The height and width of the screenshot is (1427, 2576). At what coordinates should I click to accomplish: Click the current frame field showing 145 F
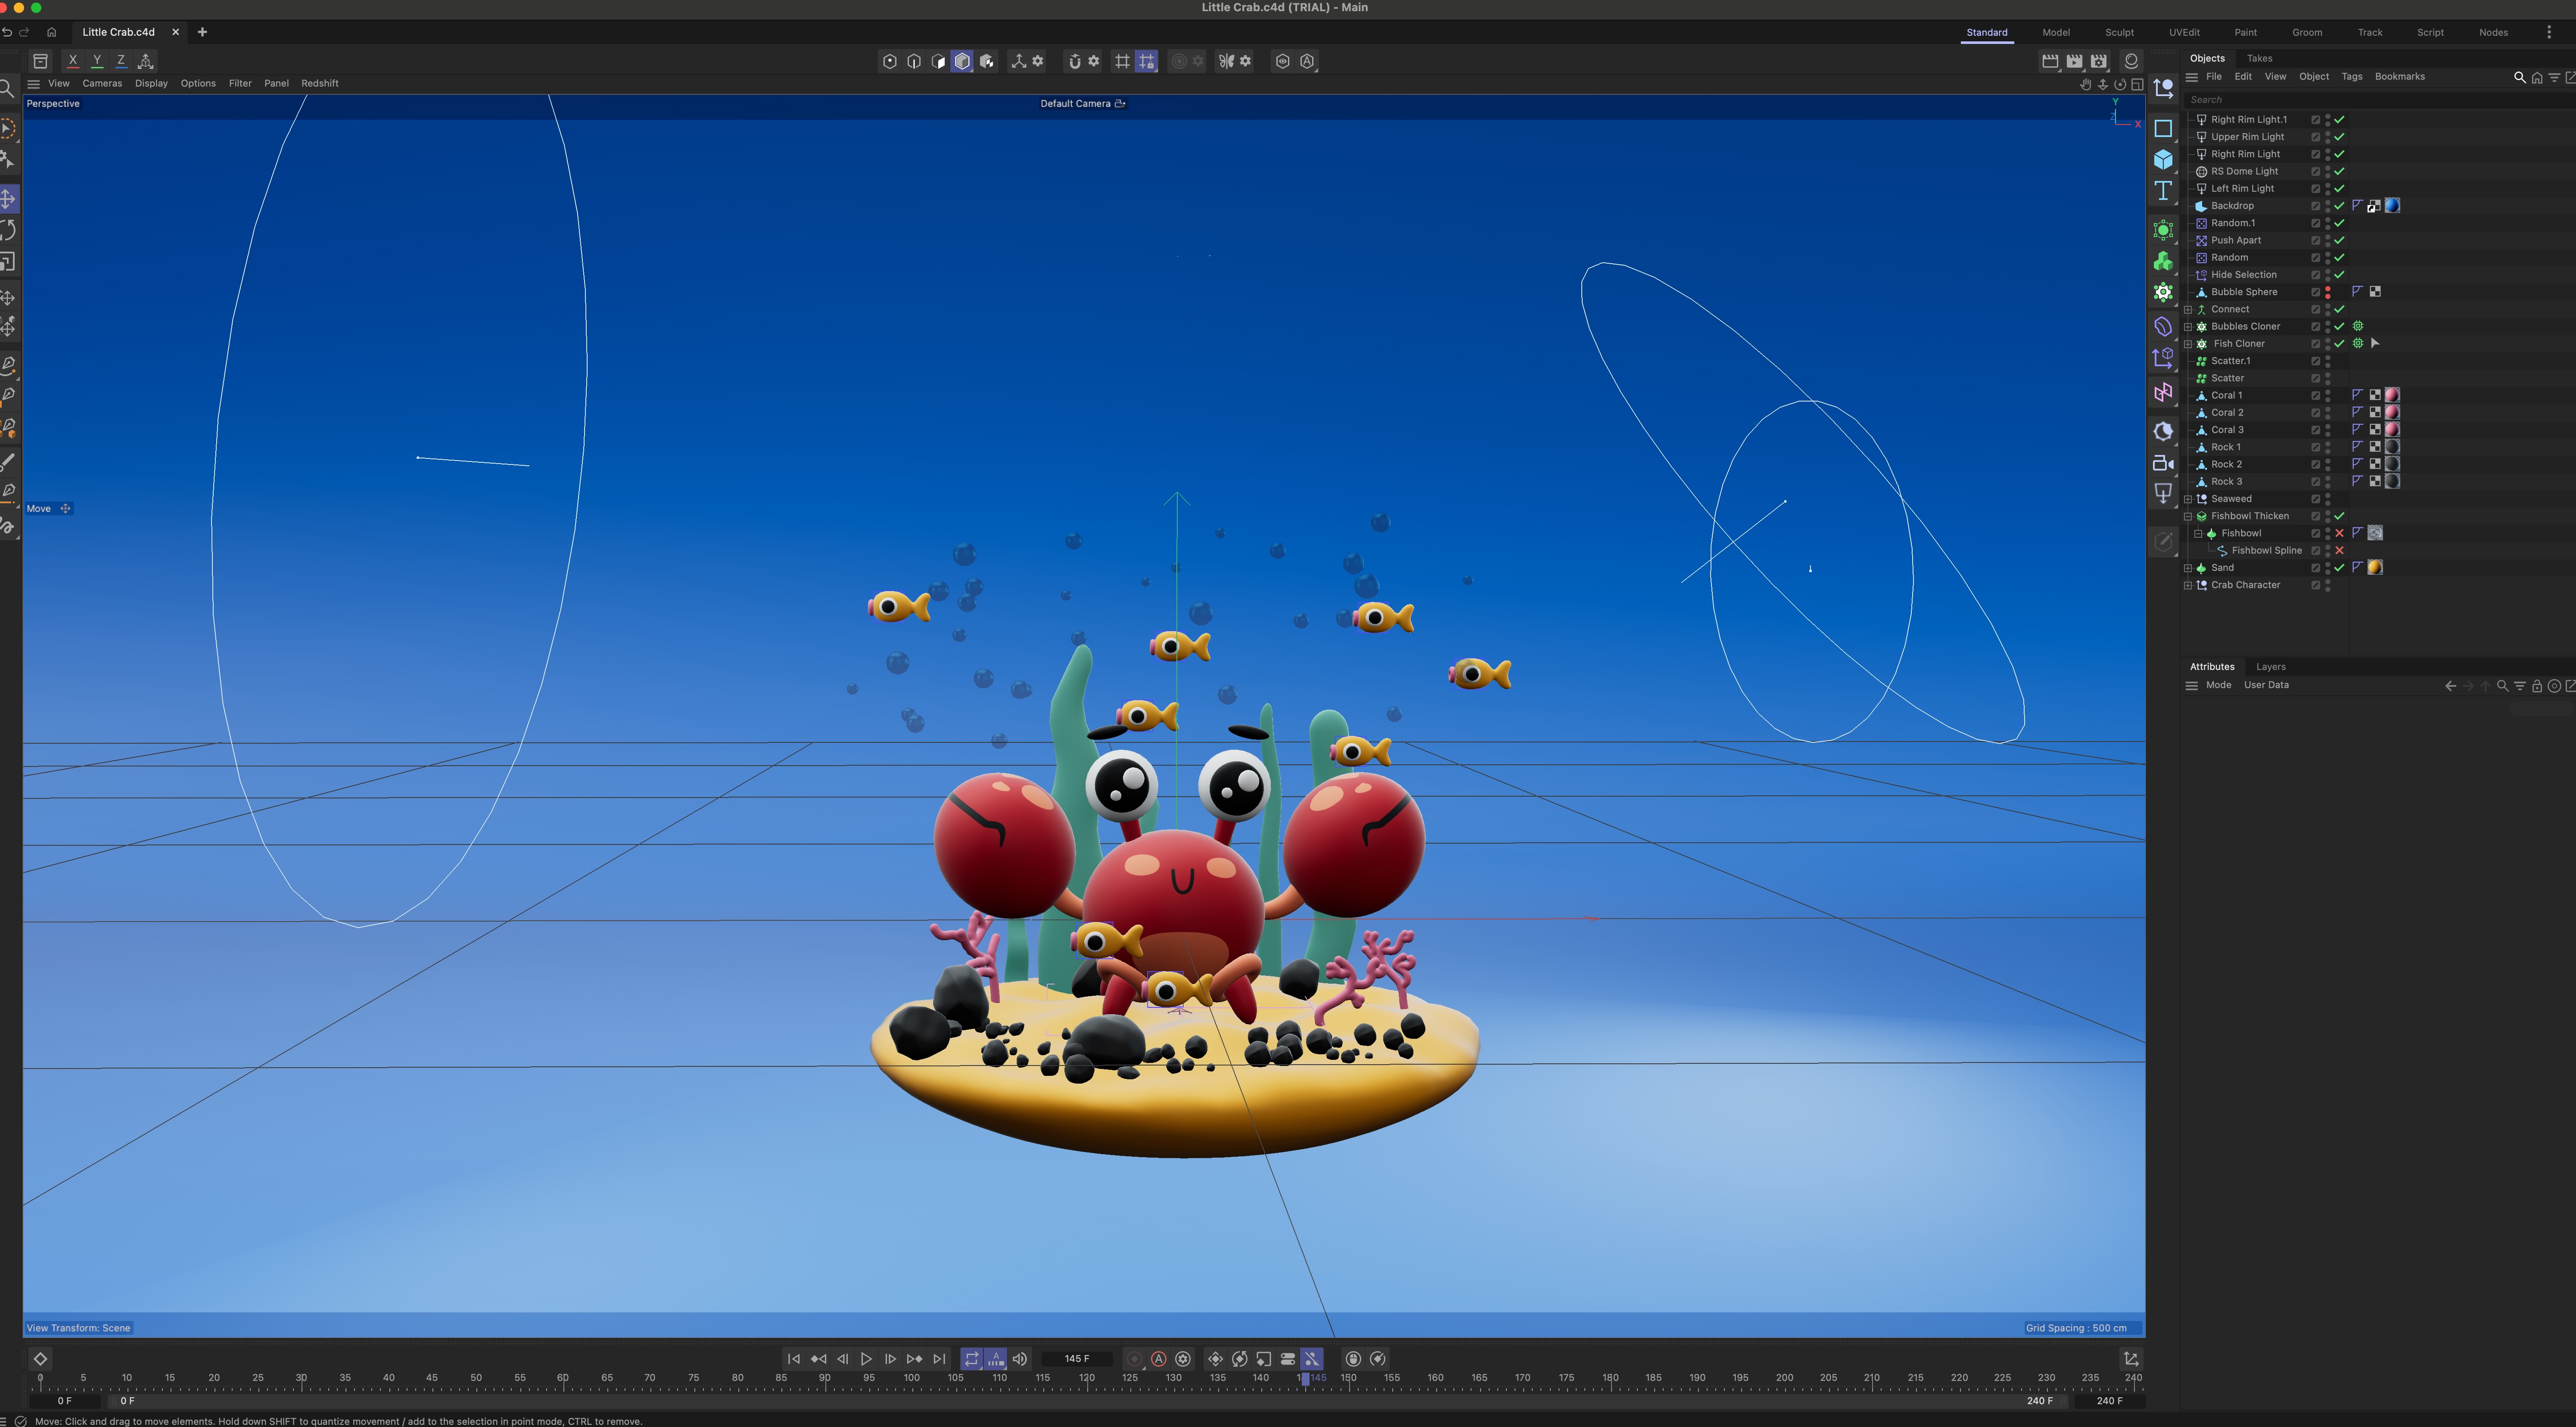1076,1358
